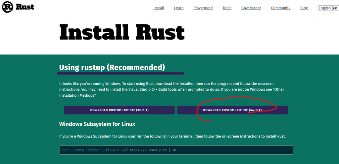This screenshot has width=339, height=164.
Task: Visit the Governance page
Action: (251, 8)
